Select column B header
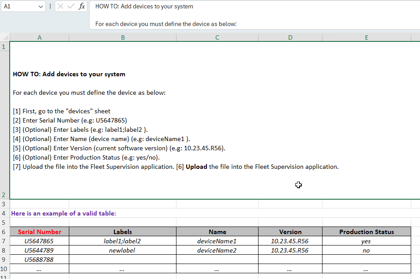The height and width of the screenshot is (279, 420). coord(123,38)
